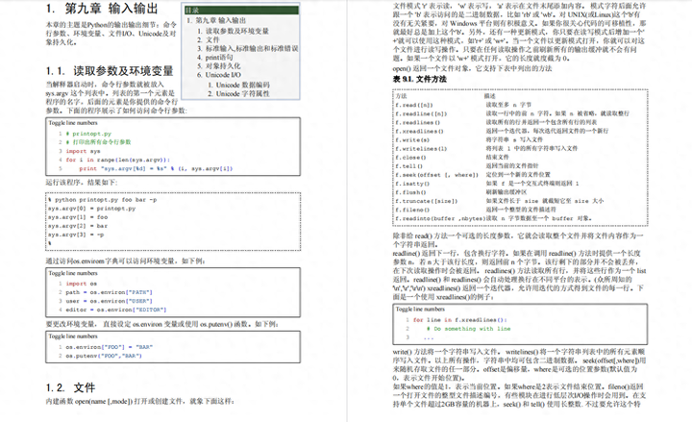Select the f.truncate([size]) table row
Image resolution: width=692 pixels, height=422 pixels.
point(520,201)
